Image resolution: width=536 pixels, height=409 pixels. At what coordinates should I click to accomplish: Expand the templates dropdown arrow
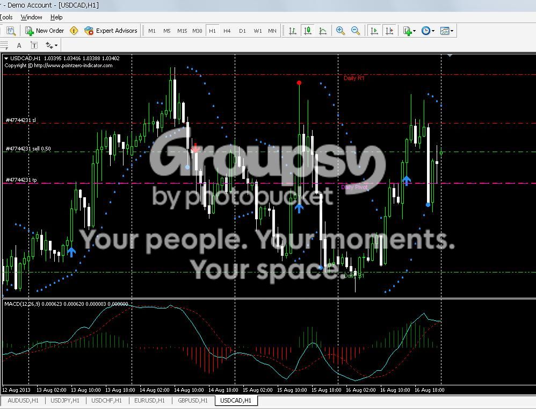tap(452, 31)
